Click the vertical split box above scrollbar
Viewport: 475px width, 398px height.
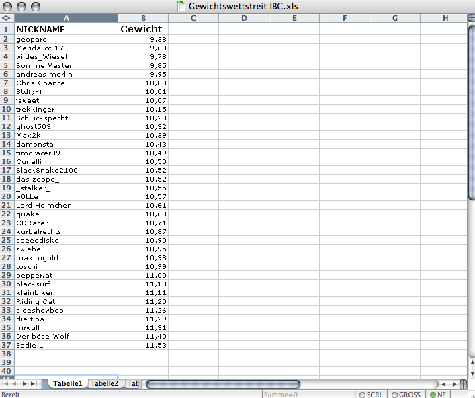tap(471, 18)
